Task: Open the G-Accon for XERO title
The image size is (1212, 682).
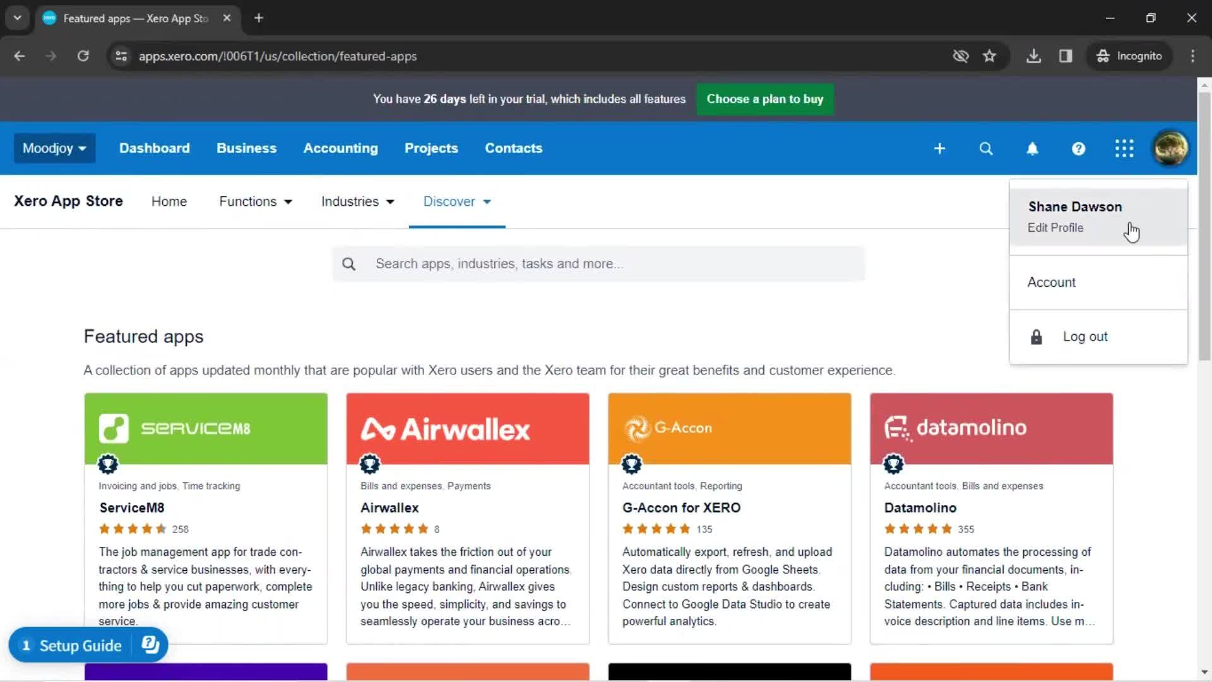Action: point(681,508)
